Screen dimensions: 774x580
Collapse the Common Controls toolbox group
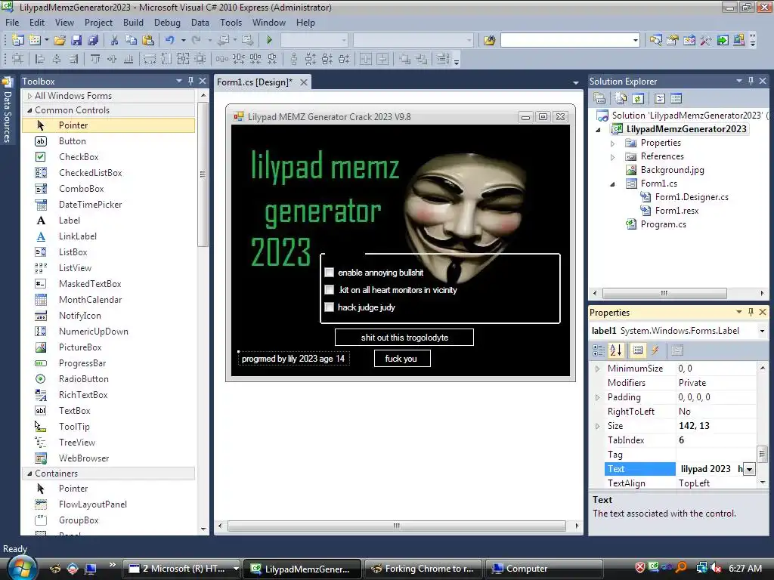(x=29, y=110)
